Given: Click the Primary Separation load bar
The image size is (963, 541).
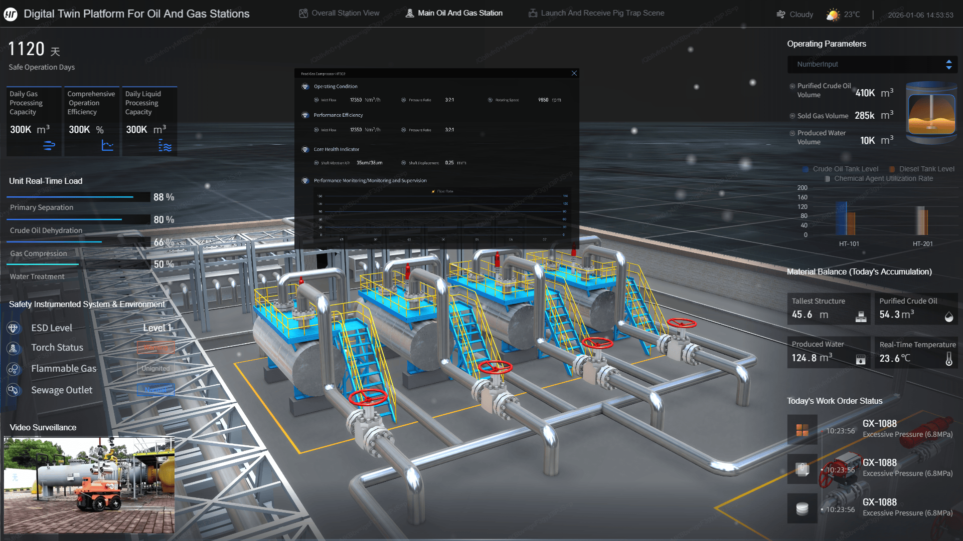Looking at the screenshot, I should (x=78, y=197).
